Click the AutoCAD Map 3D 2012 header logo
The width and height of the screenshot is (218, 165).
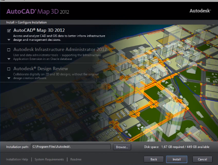(38, 12)
